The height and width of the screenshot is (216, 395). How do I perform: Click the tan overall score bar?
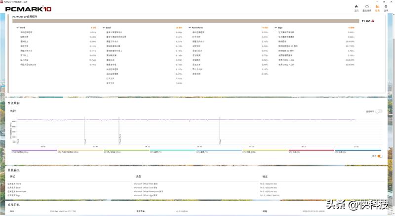tap(186, 21)
